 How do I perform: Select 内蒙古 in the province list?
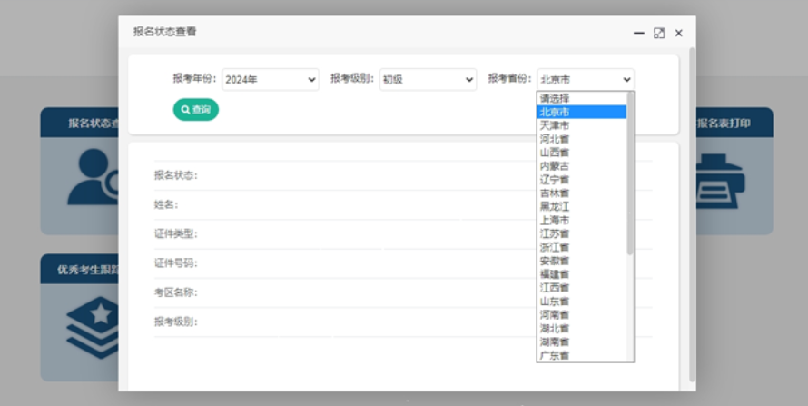click(555, 166)
